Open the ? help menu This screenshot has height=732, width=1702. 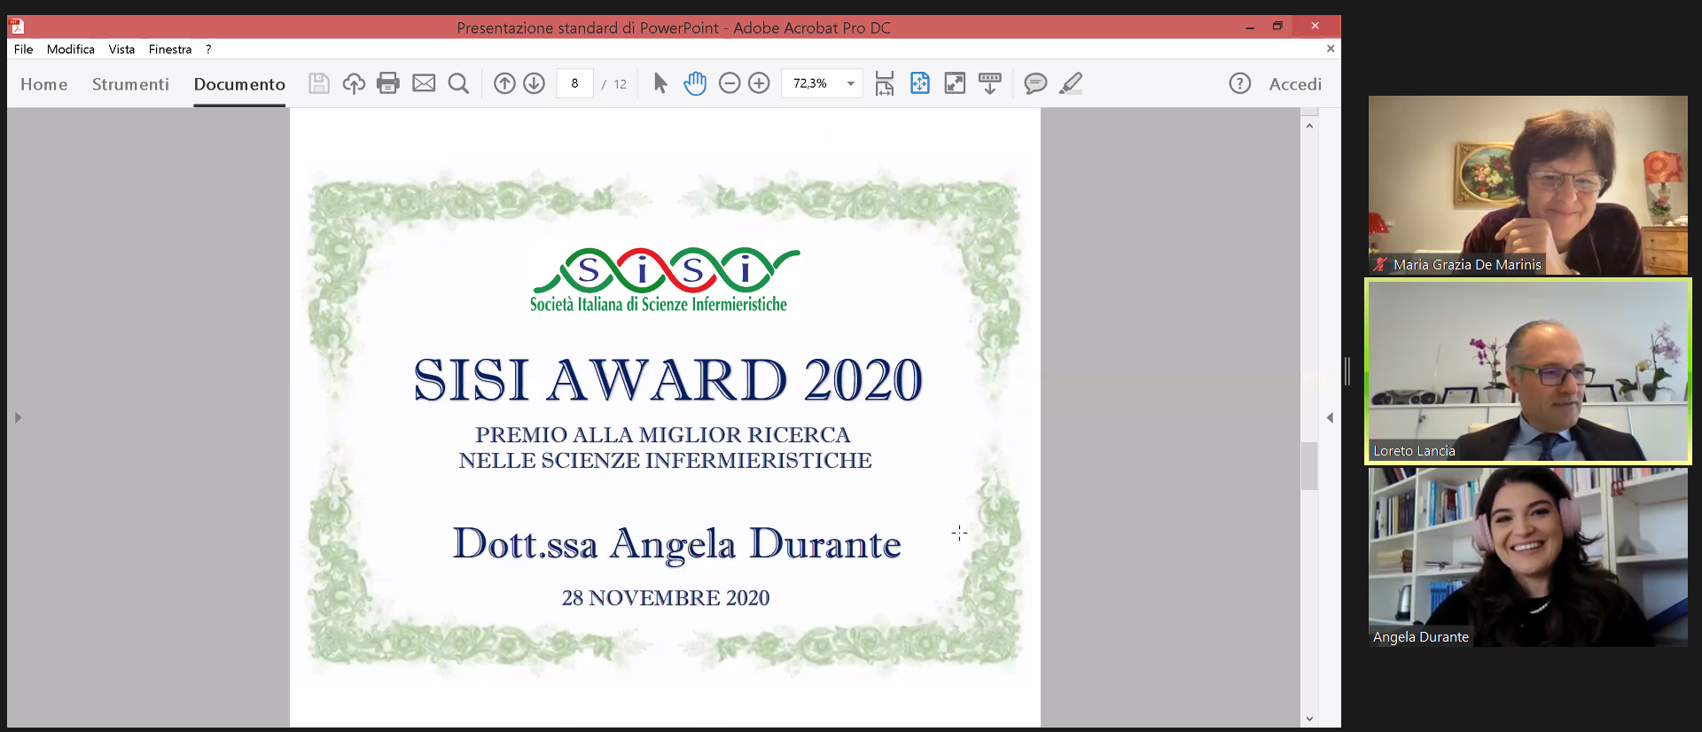(208, 50)
